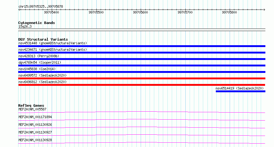Click the short blue bar for nsv6514419
This screenshot has width=274, height=147.
click(240, 91)
